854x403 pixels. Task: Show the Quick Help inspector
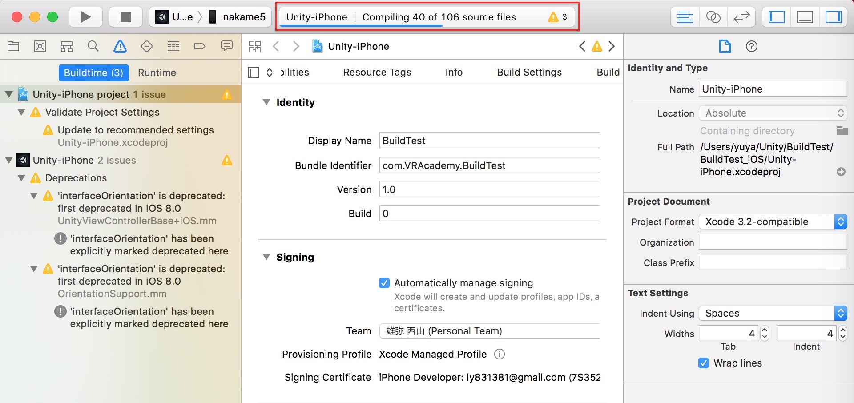click(751, 46)
